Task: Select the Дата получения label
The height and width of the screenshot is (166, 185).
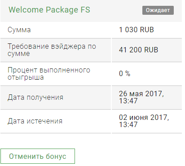Action: (35, 98)
